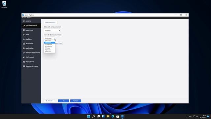The image size is (211, 119).
Task: Click the Application gear icon
Action: 24,48
